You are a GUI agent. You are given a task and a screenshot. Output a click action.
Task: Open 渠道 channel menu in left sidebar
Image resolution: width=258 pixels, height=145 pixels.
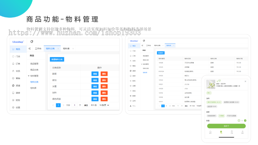point(16,85)
